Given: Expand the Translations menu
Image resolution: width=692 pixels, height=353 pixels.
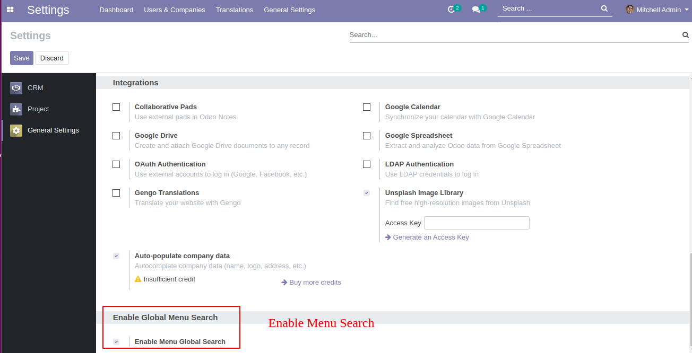Looking at the screenshot, I should point(234,10).
